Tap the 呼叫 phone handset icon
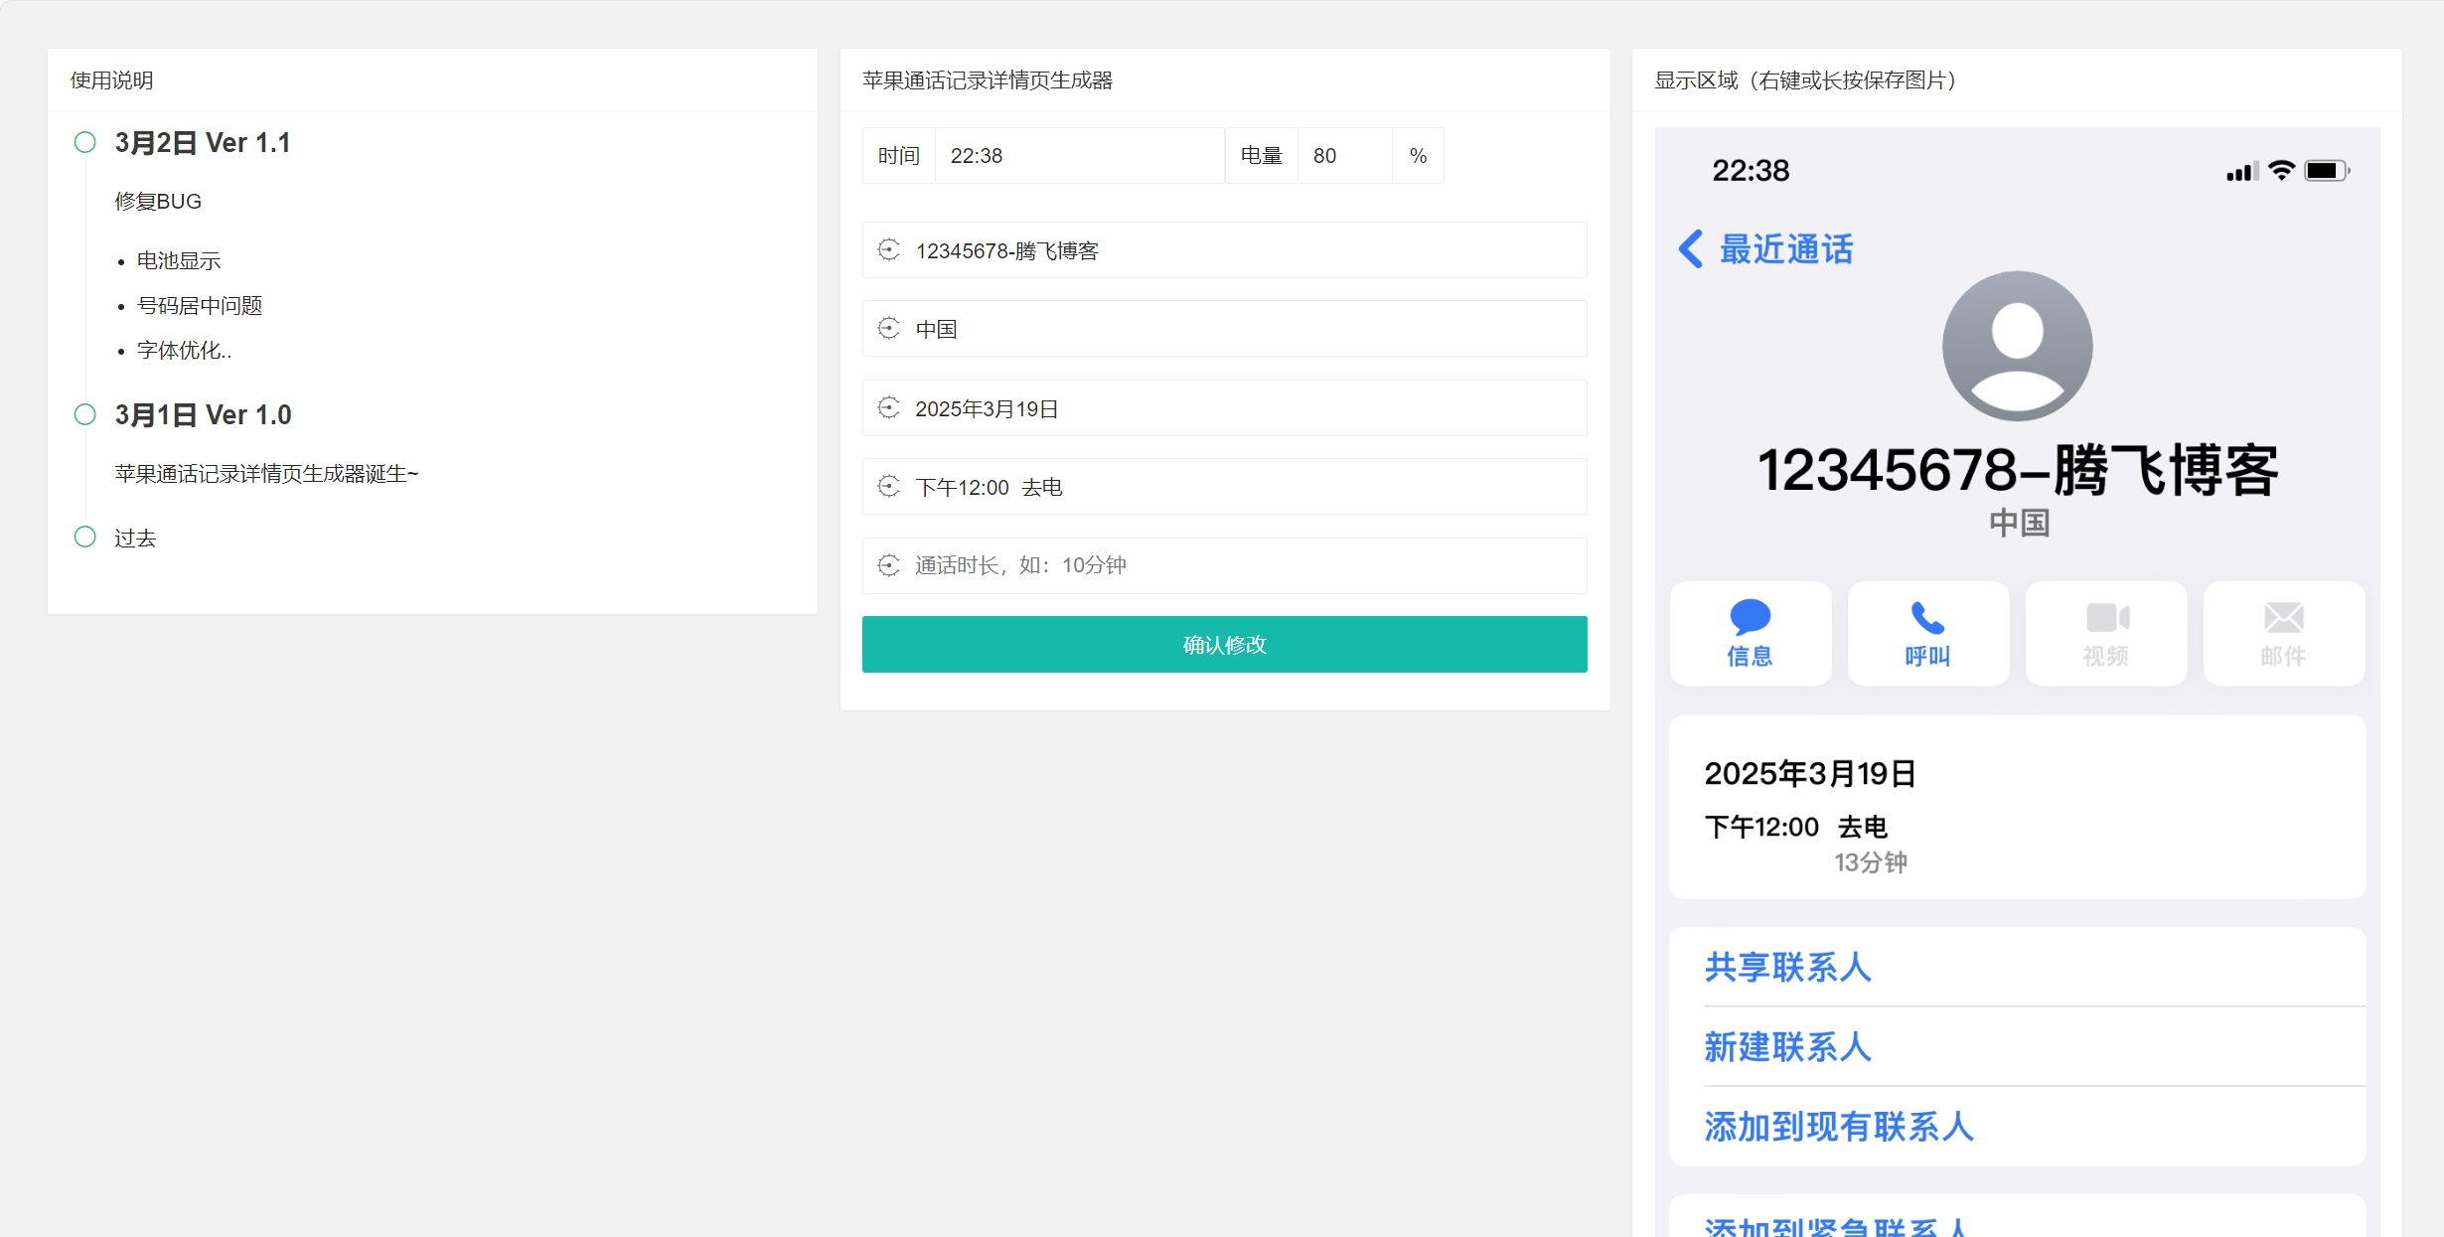This screenshot has height=1237, width=2444. point(1927,617)
